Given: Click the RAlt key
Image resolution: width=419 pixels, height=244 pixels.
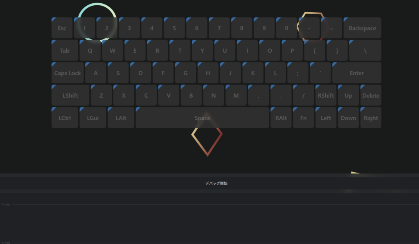Looking at the screenshot, I should [x=281, y=118].
